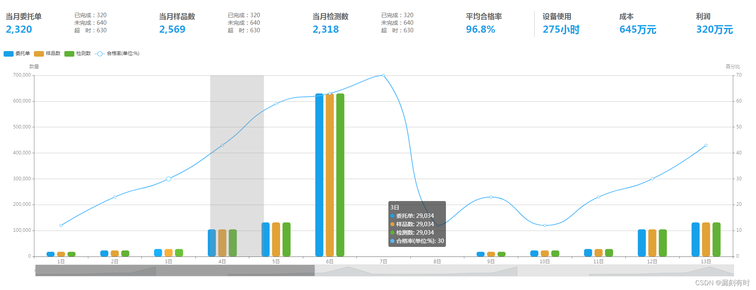Click the 利润 value 320万元
756x290 pixels.
714,30
